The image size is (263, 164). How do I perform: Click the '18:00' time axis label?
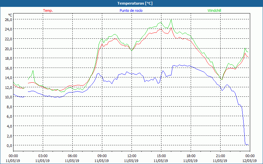[191, 156]
